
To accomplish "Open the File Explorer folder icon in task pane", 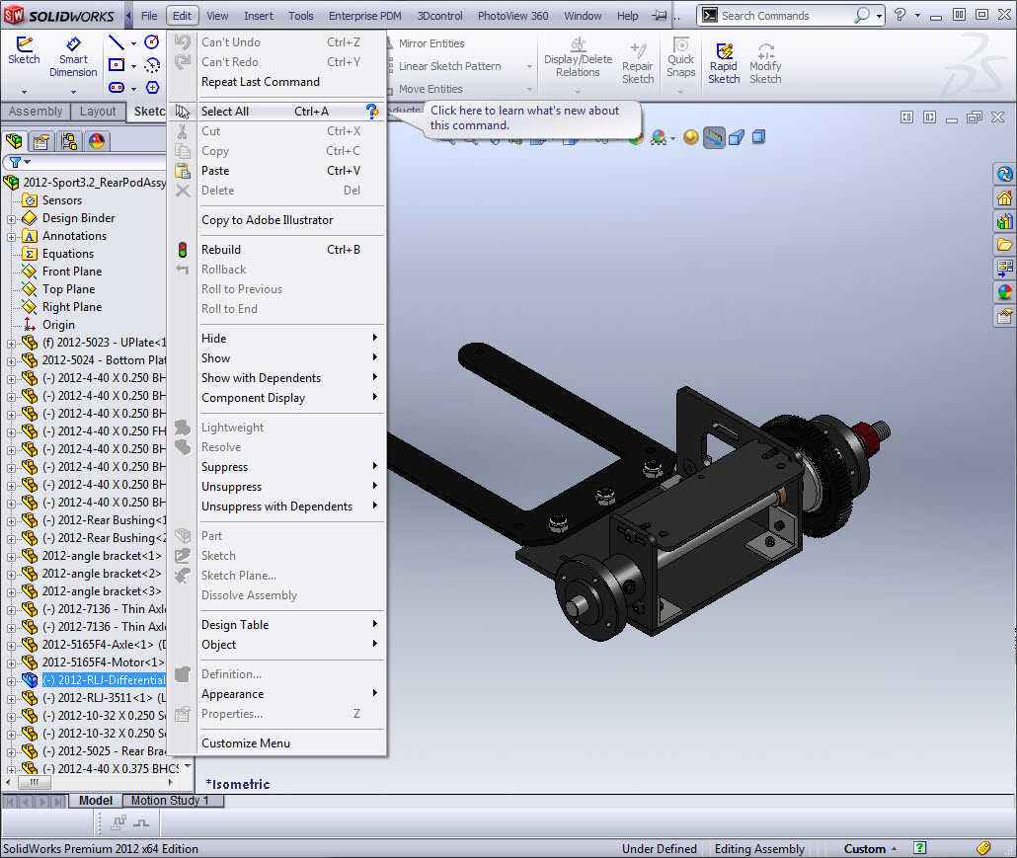I will coord(1004,244).
